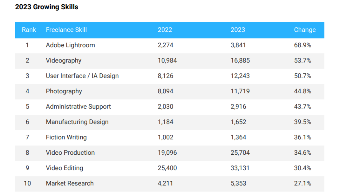Click the Freelance Skill column header
The height and width of the screenshot is (192, 341).
click(66, 30)
